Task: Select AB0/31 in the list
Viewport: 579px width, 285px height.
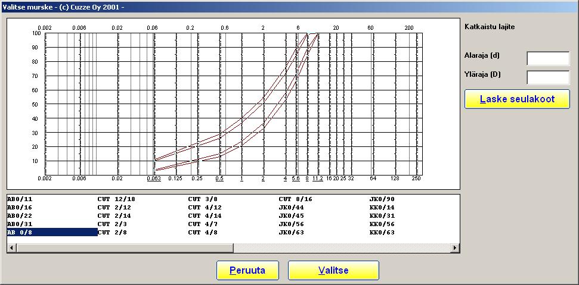Action: 20,224
